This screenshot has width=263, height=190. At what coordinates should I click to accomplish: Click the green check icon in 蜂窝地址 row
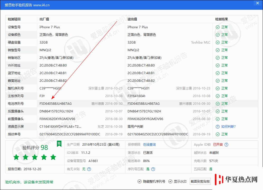click(218, 81)
